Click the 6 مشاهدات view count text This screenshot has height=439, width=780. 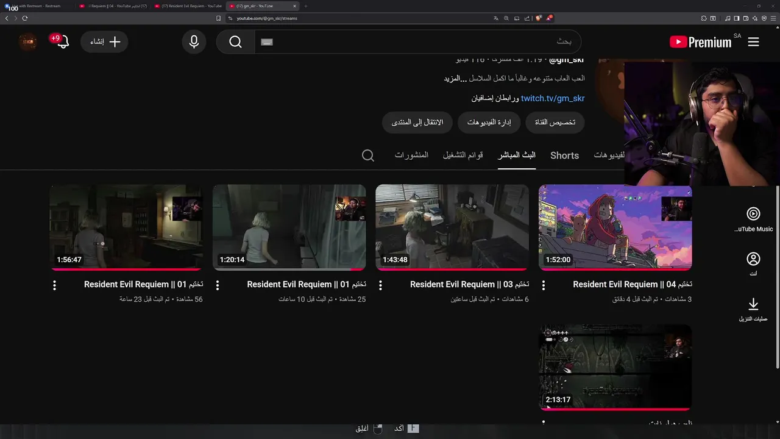(515, 299)
